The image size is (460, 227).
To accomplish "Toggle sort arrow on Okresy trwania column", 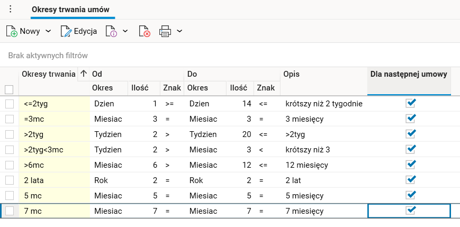I will pos(84,74).
